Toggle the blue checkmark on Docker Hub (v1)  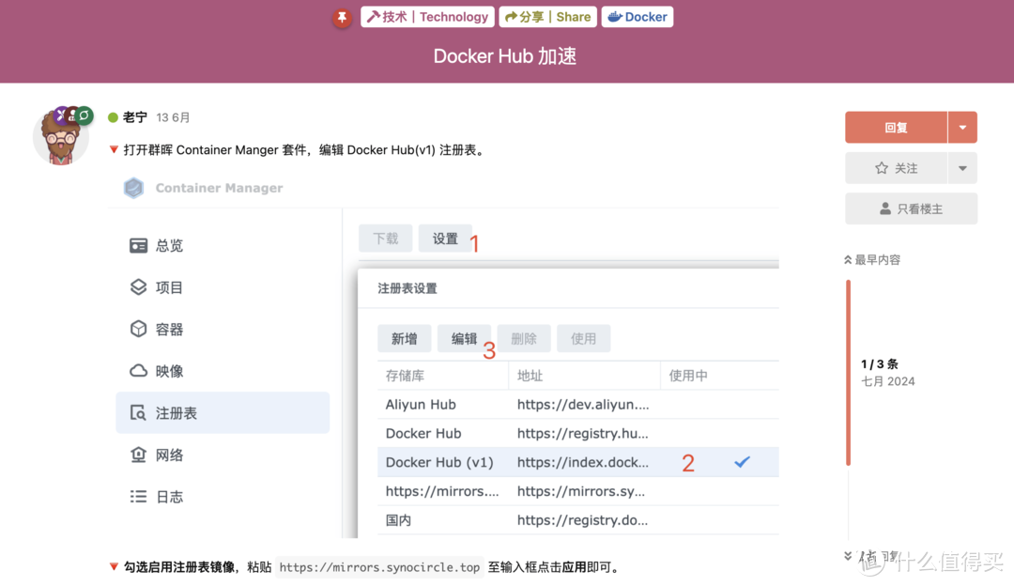(743, 461)
